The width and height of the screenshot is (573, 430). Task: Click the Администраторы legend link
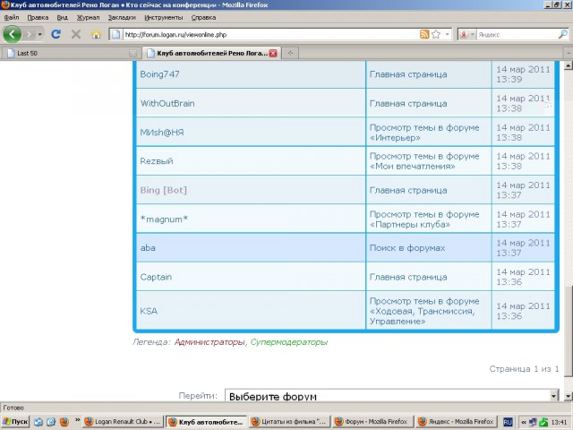click(x=210, y=342)
